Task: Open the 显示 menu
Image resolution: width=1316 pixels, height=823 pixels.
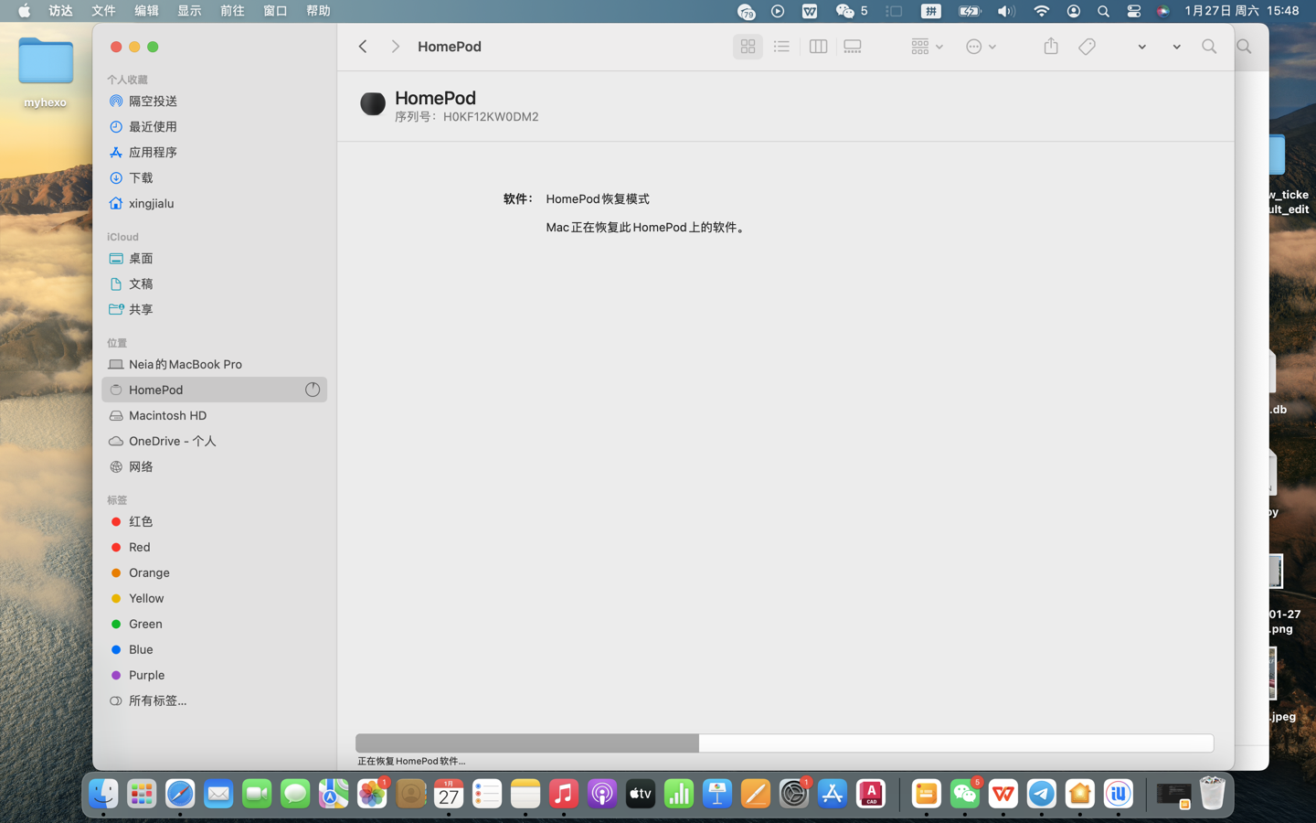Action: click(189, 11)
